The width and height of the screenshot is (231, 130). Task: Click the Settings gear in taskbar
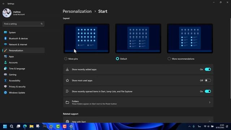(71, 126)
